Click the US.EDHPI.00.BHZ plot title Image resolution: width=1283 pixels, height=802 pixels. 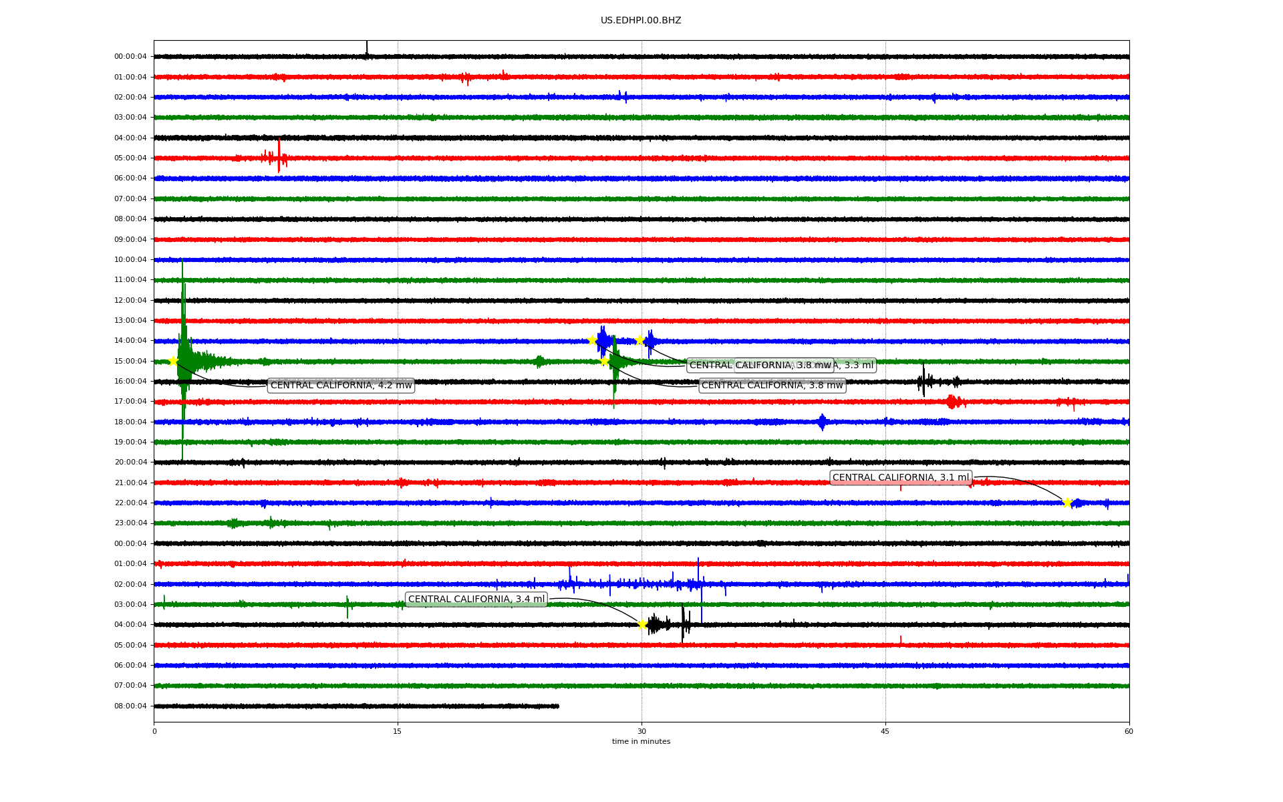(x=641, y=21)
